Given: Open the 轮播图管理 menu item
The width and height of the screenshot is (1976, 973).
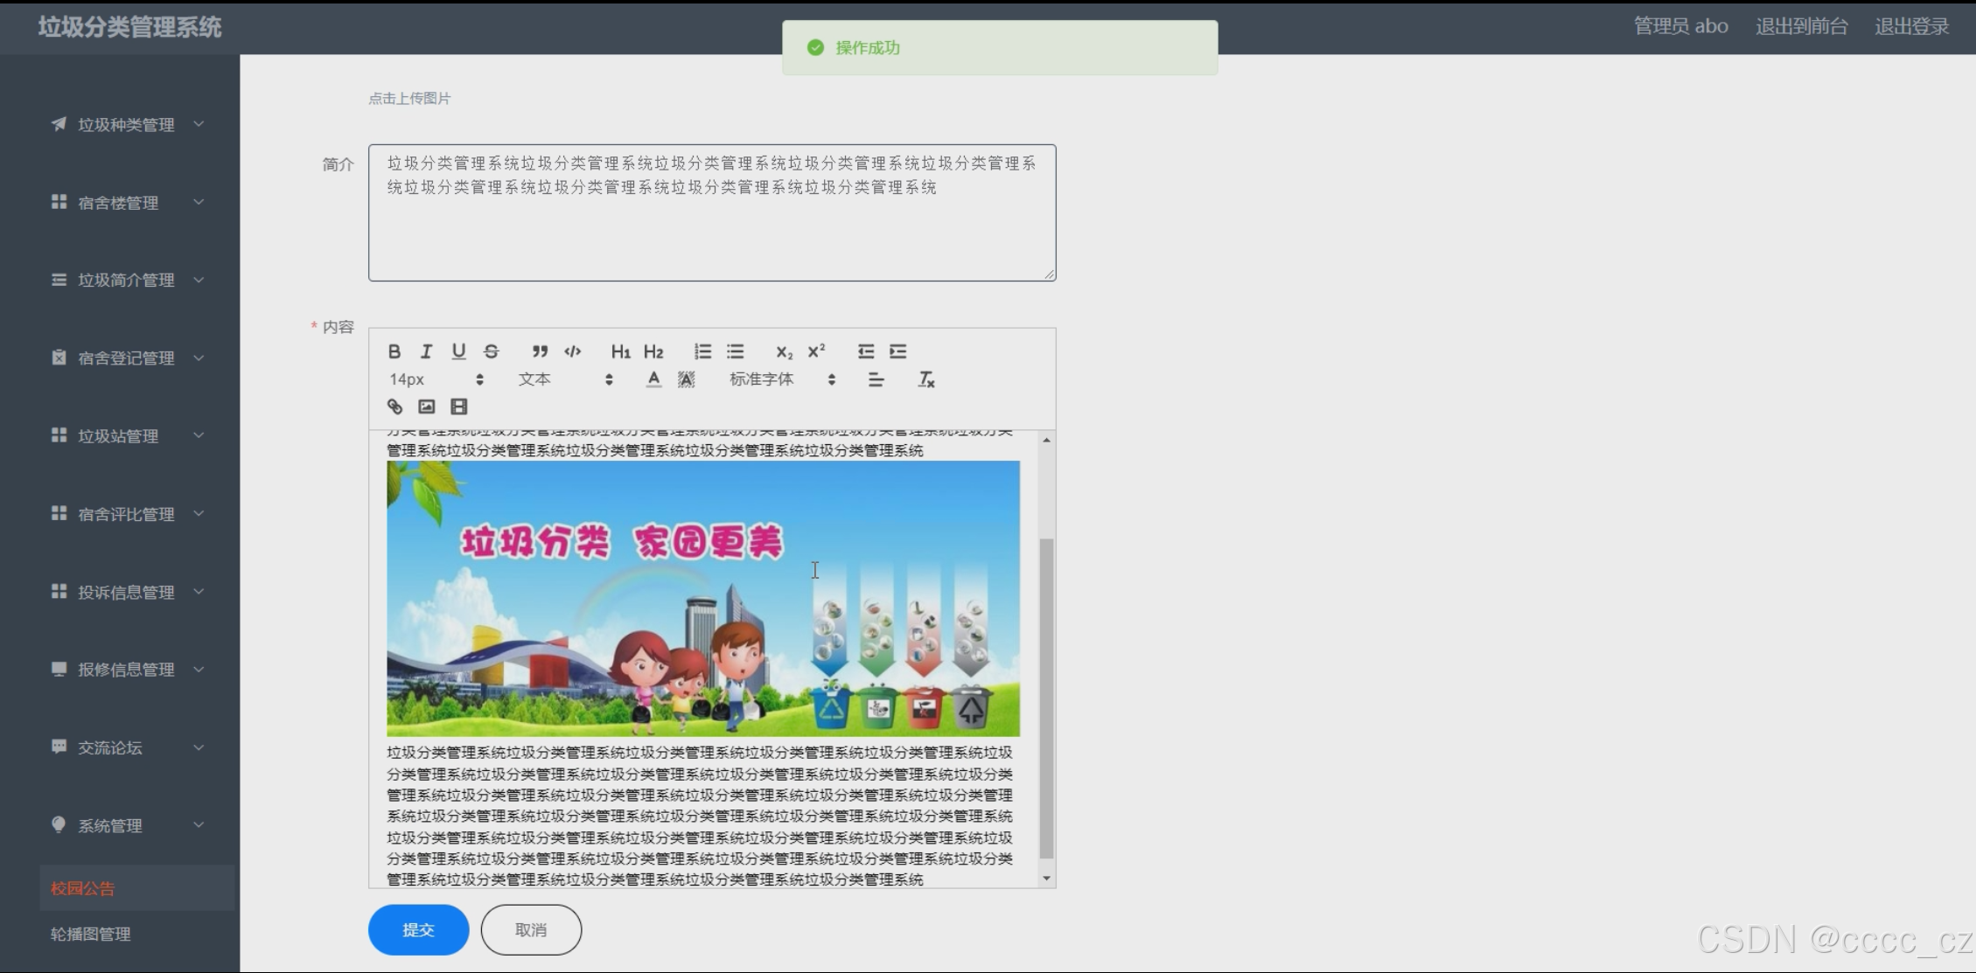Looking at the screenshot, I should (91, 934).
